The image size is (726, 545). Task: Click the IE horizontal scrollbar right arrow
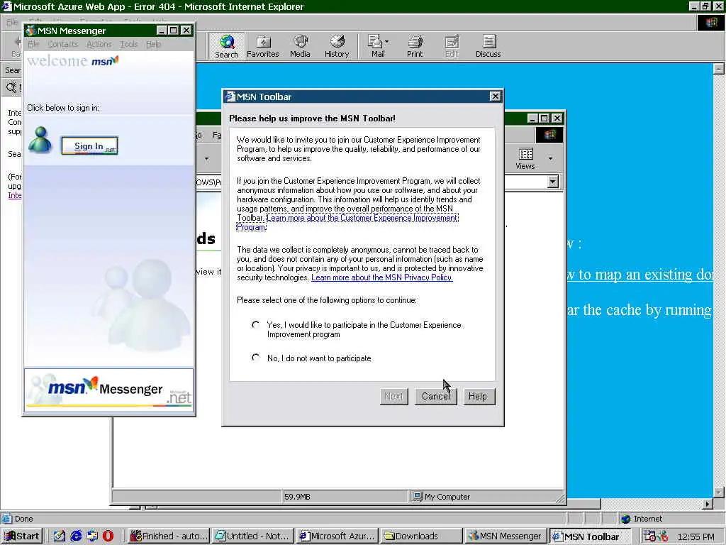click(707, 504)
